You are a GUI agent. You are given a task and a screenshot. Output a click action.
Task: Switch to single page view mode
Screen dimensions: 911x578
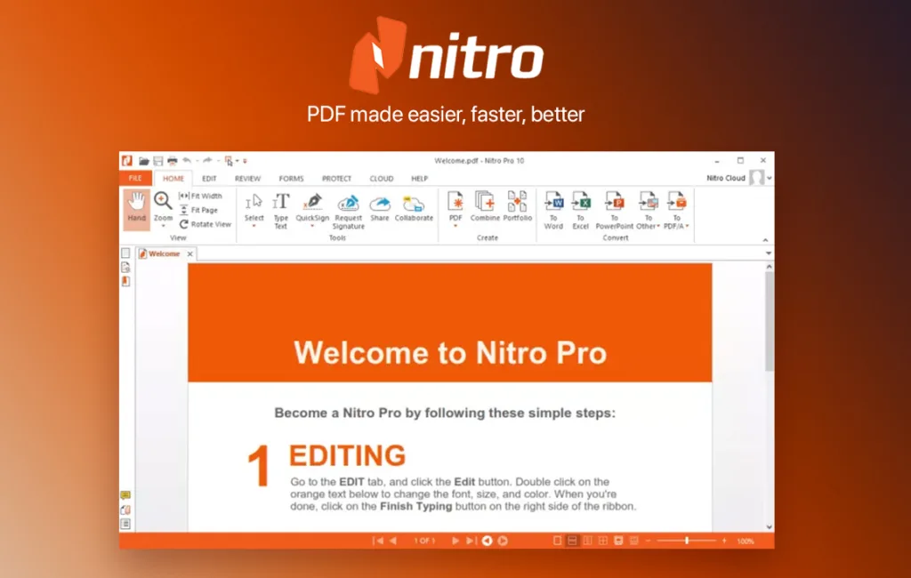tap(556, 540)
